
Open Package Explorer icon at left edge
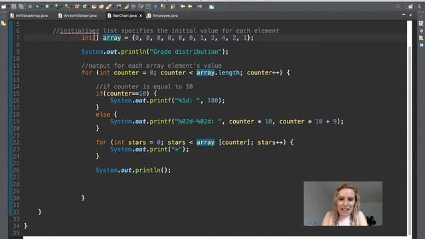[x=3, y=24]
